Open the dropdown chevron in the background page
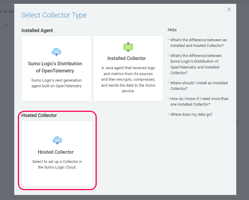Screen dimensions: 249x200 pyautogui.click(x=6, y=25)
